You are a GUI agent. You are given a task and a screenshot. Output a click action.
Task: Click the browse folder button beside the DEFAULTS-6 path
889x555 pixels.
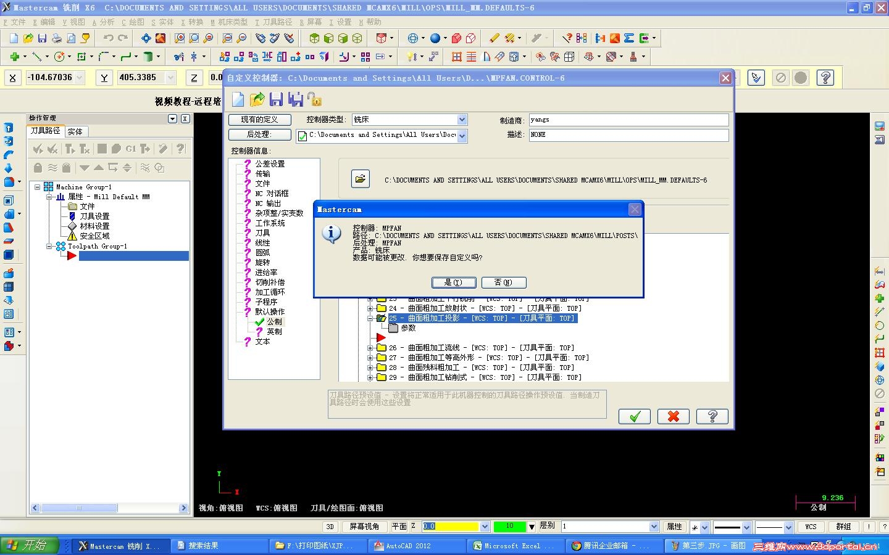point(361,179)
